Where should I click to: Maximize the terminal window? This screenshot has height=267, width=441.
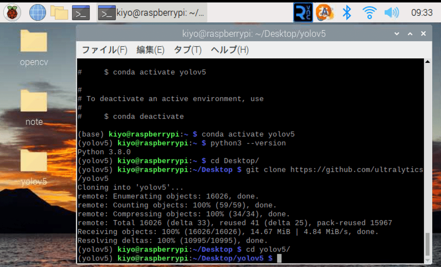click(410, 34)
